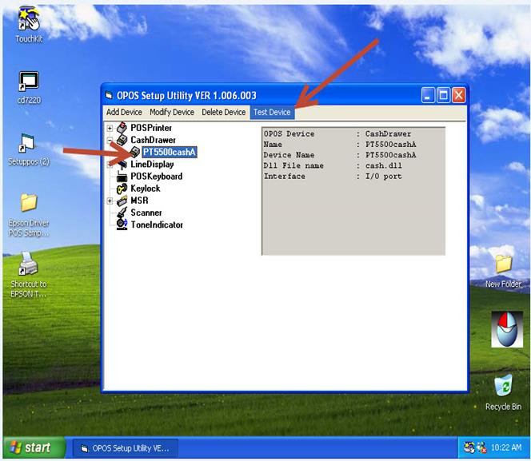
Task: Click the LineDisplay device icon
Action: tap(122, 165)
